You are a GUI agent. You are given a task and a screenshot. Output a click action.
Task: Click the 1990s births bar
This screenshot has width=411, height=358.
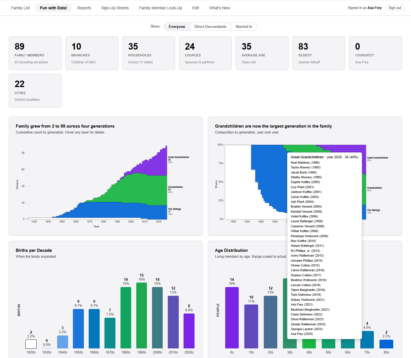pos(142,315)
